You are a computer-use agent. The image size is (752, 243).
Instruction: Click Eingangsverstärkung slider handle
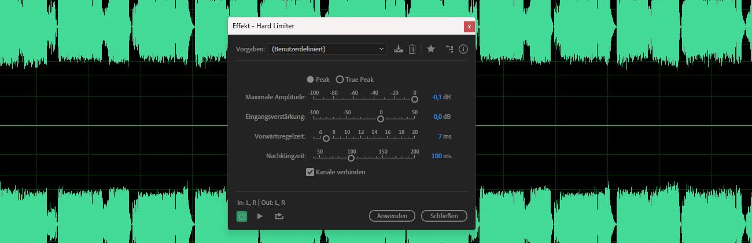381,119
